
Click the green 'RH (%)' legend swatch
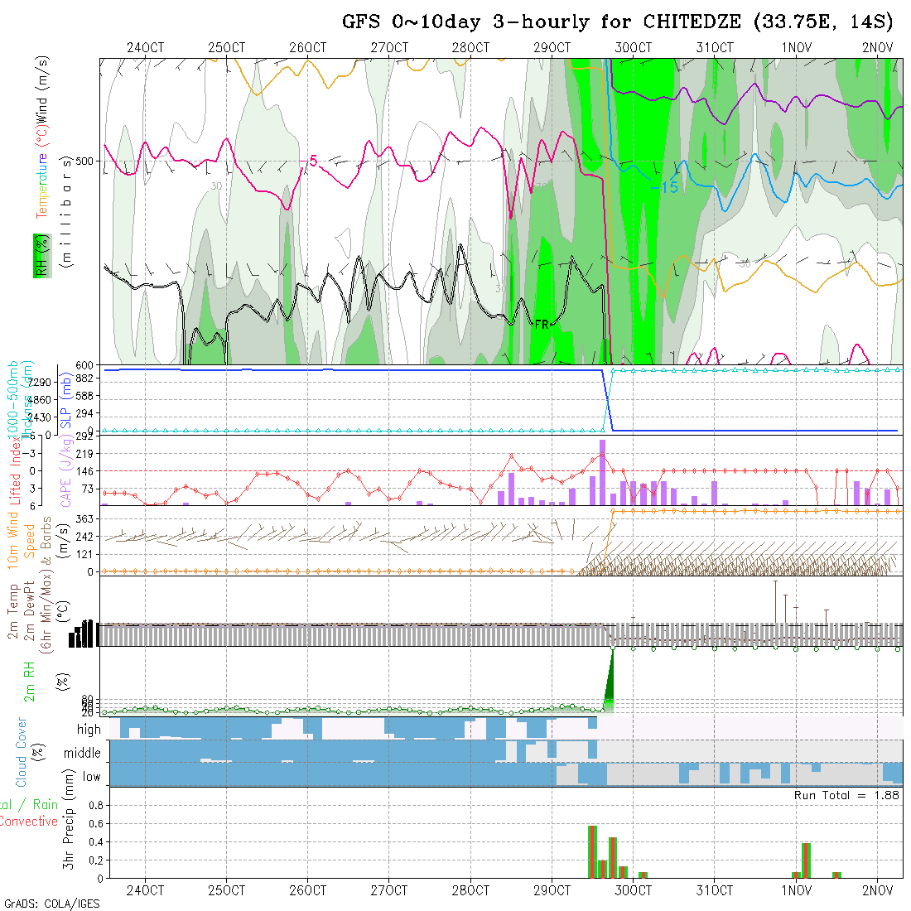42,256
